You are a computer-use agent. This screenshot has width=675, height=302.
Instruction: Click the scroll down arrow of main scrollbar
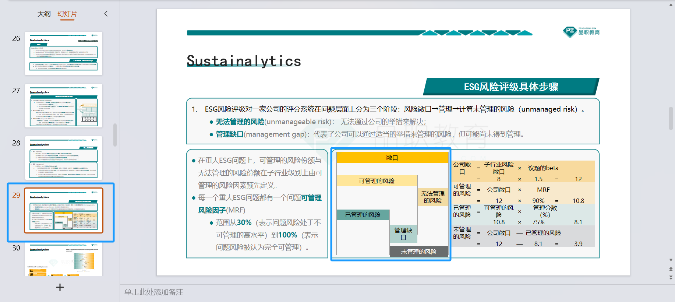[671, 260]
